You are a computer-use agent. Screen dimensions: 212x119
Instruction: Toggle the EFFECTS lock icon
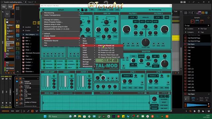pyautogui.click(x=169, y=93)
